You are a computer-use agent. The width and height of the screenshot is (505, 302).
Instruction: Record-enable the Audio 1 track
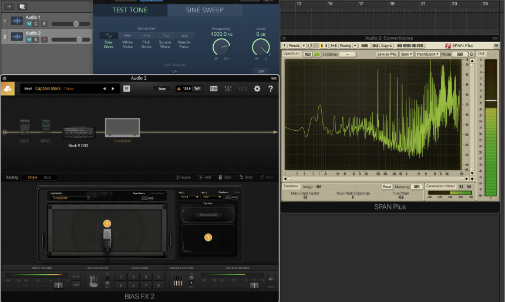point(44,24)
